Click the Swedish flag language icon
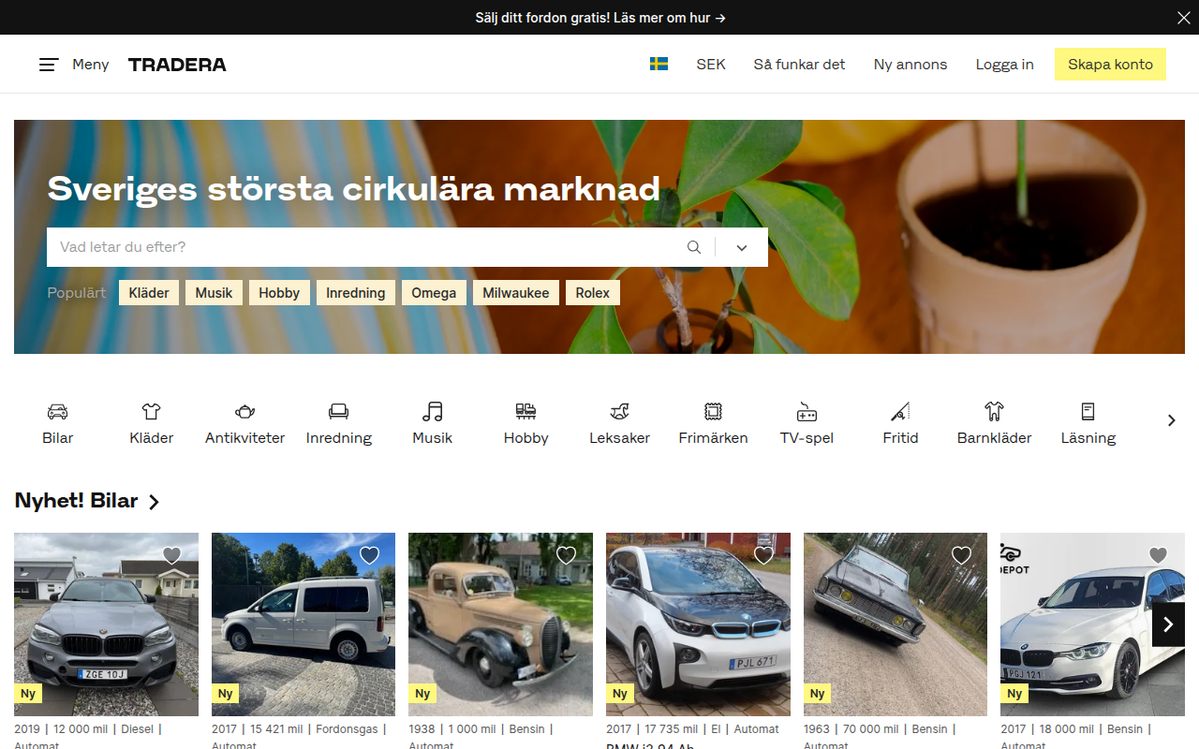Image resolution: width=1199 pixels, height=749 pixels. point(659,64)
